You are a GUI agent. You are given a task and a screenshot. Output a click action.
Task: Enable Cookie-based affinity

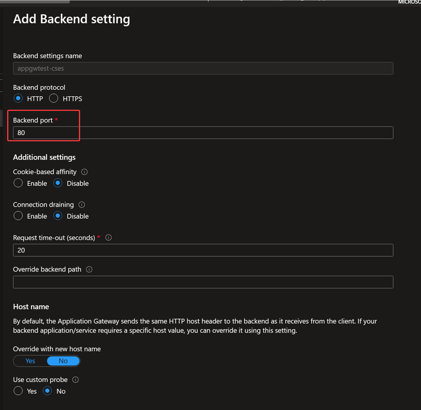click(x=18, y=183)
